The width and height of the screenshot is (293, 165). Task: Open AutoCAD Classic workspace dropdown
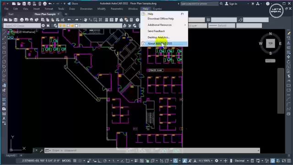pyautogui.click(x=22, y=26)
